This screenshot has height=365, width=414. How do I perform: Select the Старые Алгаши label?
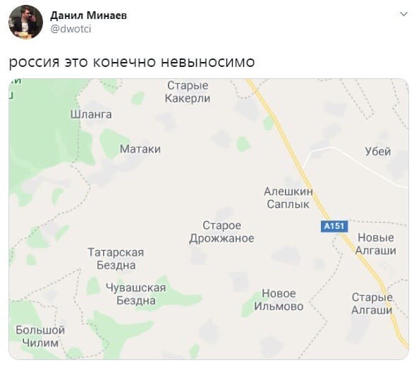(x=372, y=304)
